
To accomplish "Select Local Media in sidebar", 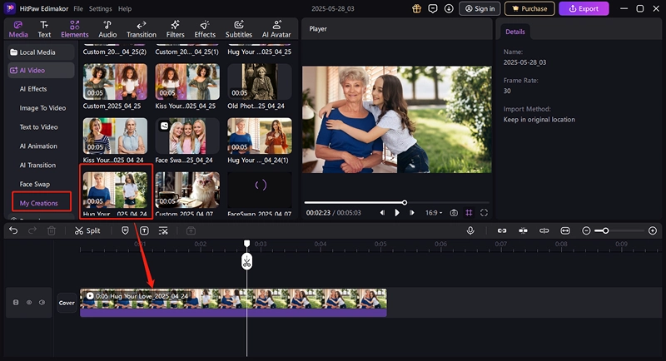I will click(x=41, y=52).
